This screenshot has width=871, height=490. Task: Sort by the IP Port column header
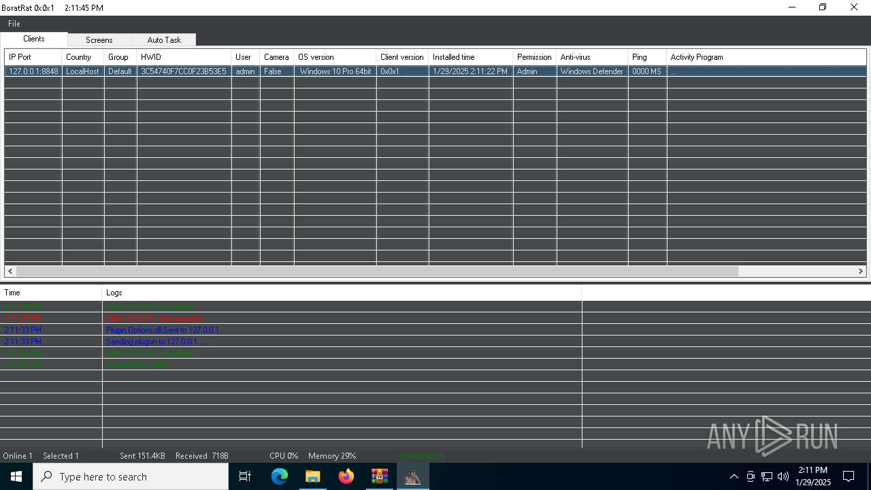33,57
